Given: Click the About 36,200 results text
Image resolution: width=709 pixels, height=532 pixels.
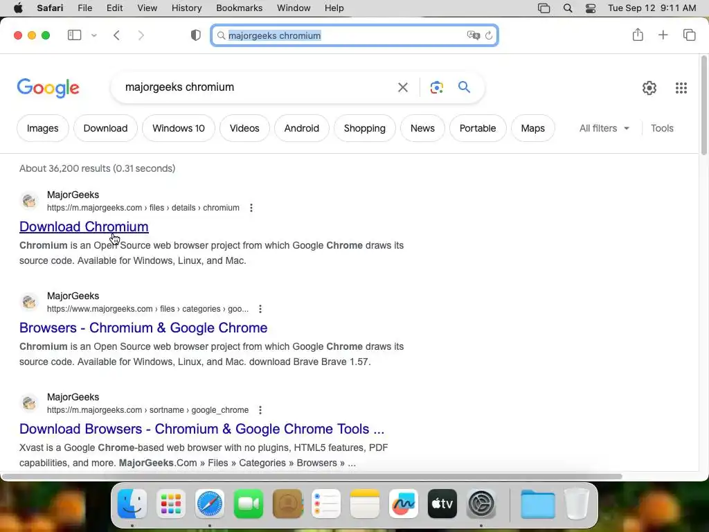Looking at the screenshot, I should point(97,168).
